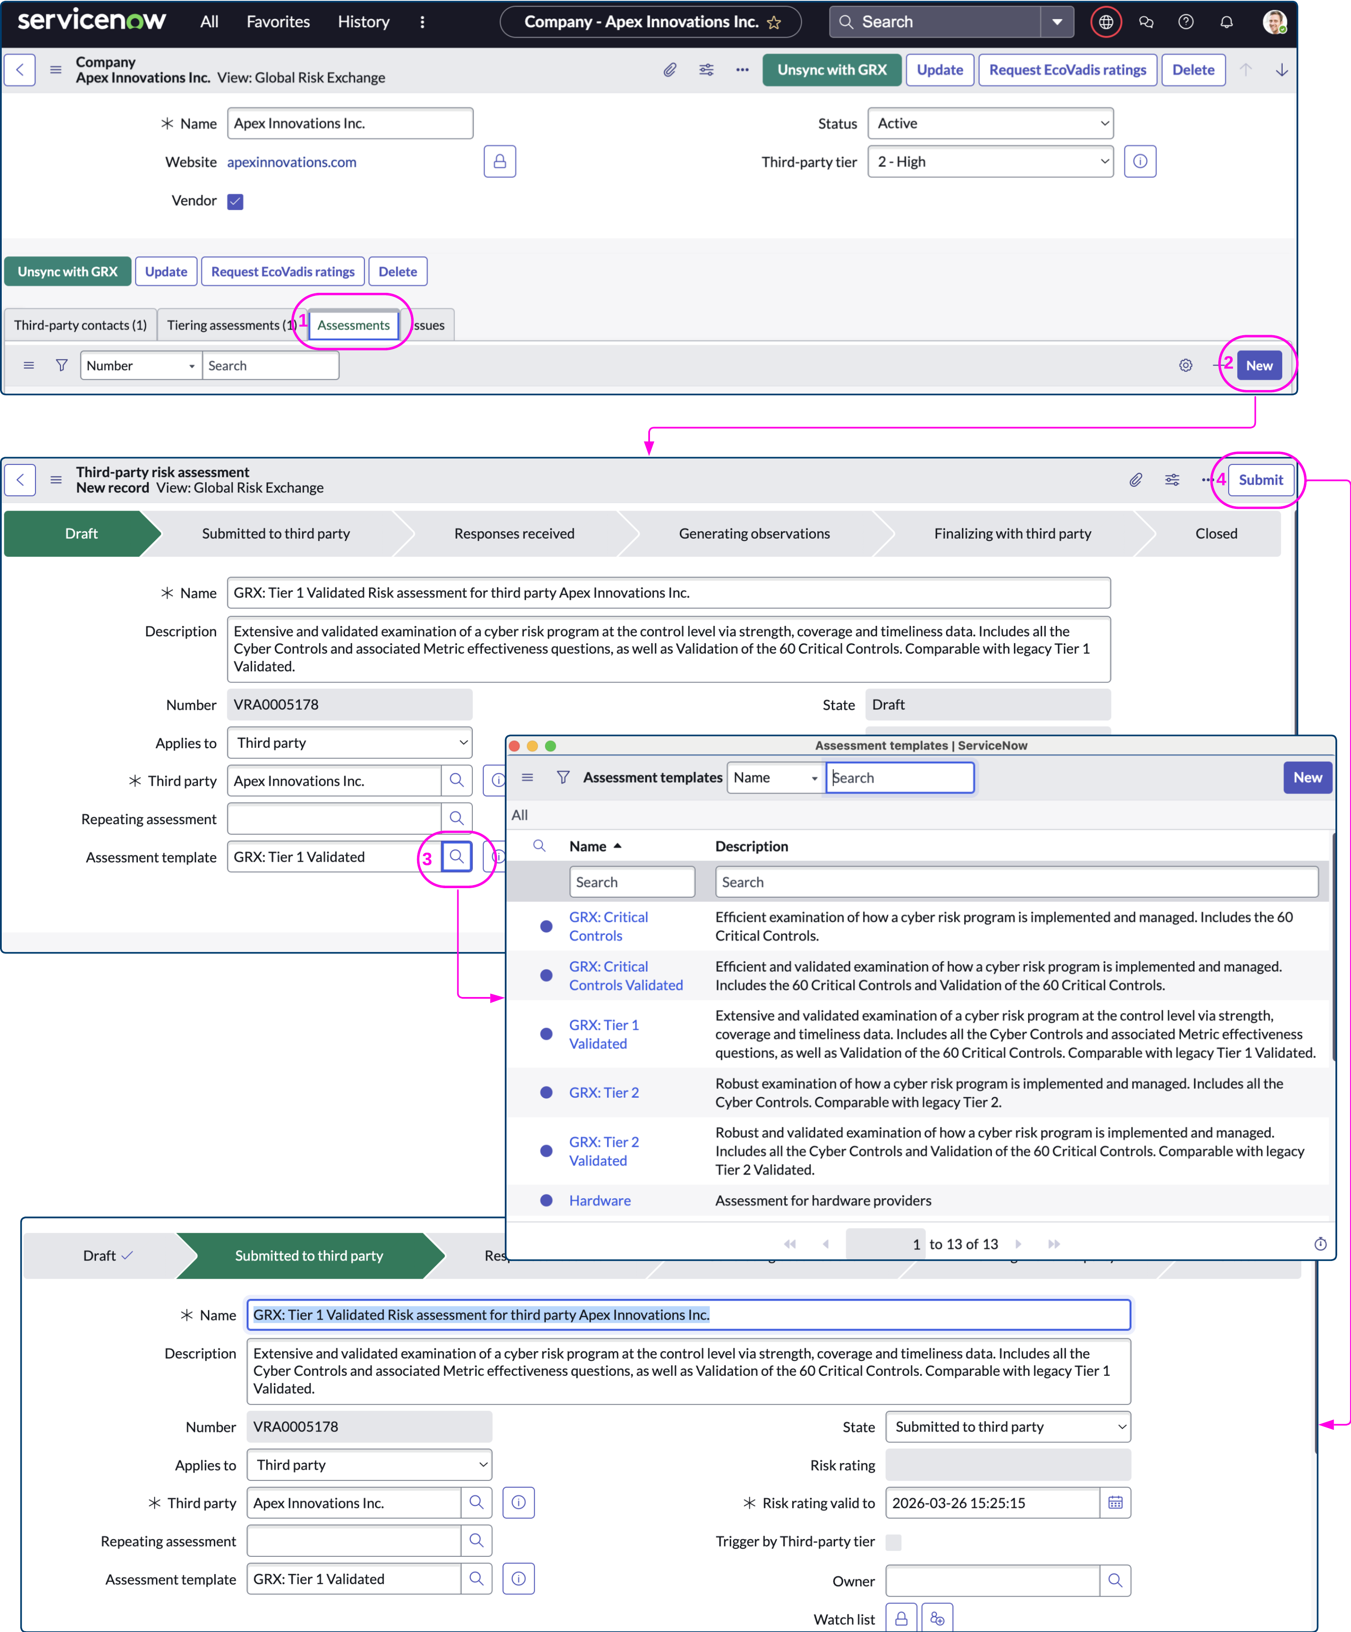Click Request EcoVadis ratings in header
This screenshot has height=1632, width=1351.
(1067, 70)
